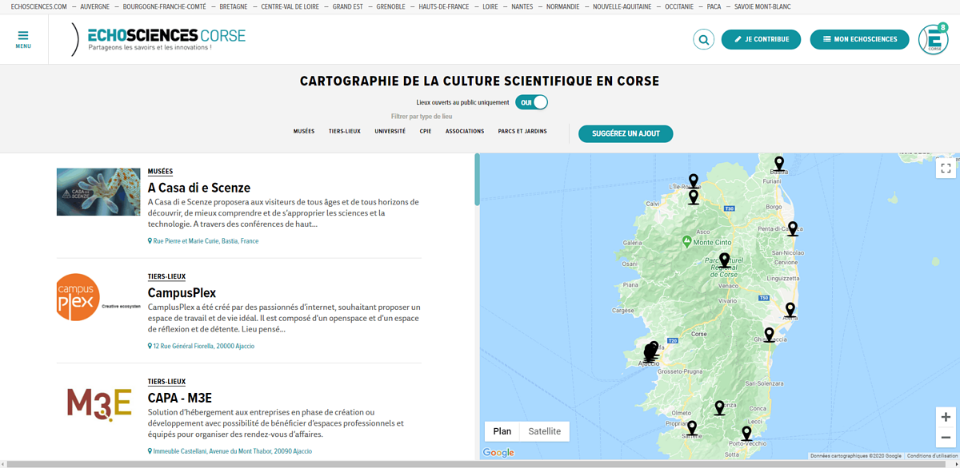Zoom in the map with plus
Screen dimensions: 960x468
click(x=946, y=417)
